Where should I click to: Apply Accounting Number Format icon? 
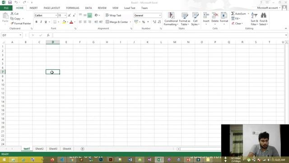pyautogui.click(x=136, y=22)
